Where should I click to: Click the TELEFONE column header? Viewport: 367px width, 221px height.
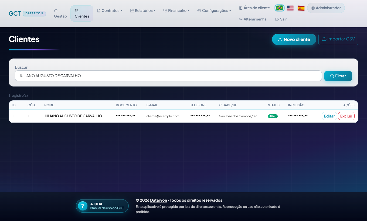[x=198, y=105]
